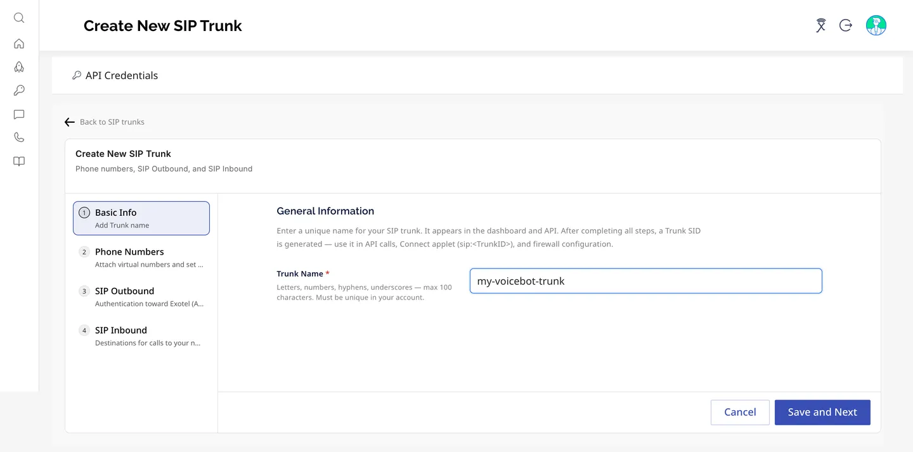Click the logout arrow icon in header
The height and width of the screenshot is (452, 913).
[x=846, y=25]
